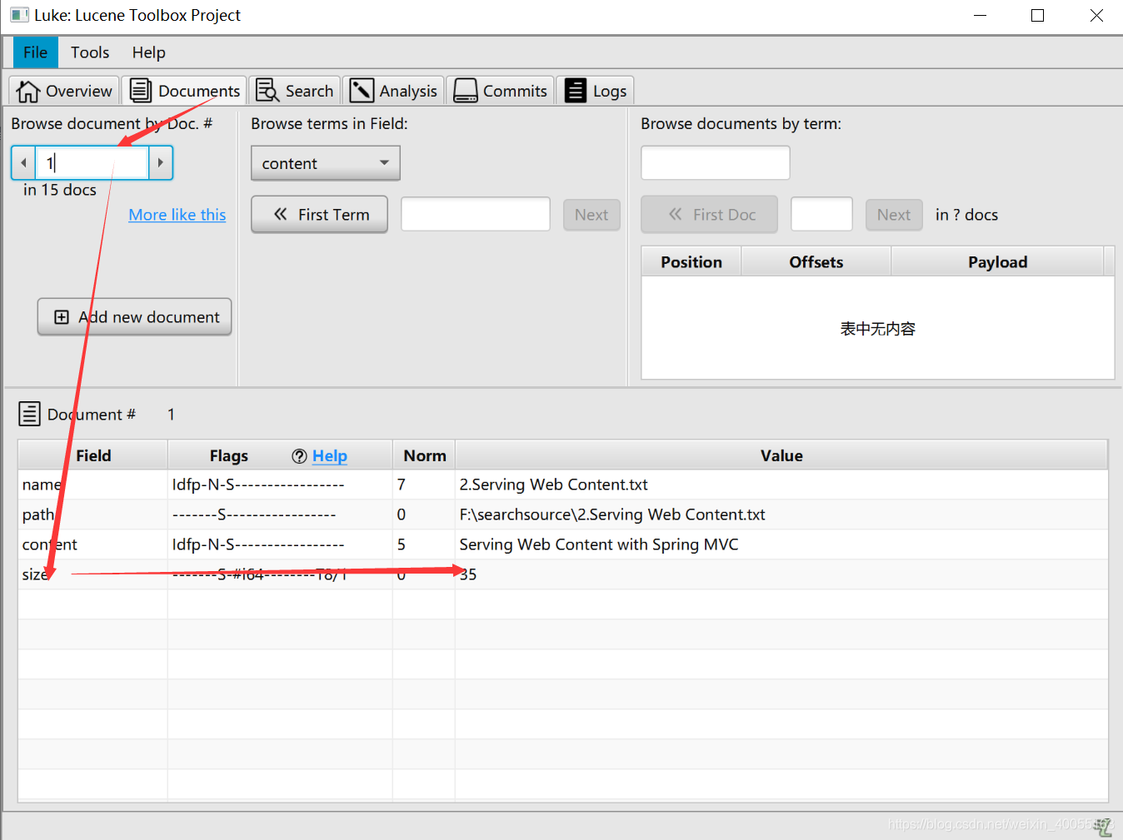This screenshot has height=840, width=1123.
Task: Open the Tools menu
Action: 90,52
